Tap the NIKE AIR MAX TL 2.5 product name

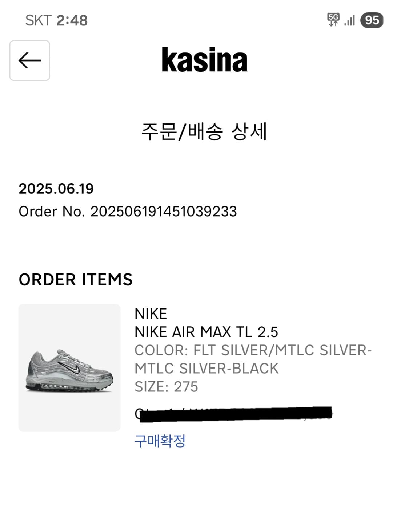click(x=206, y=332)
